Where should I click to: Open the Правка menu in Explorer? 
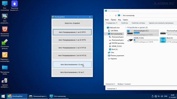[113, 20]
